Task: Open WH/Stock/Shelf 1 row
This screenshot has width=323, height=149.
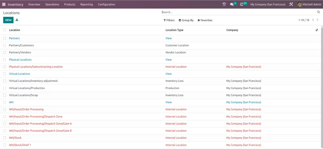Action: click(x=20, y=145)
